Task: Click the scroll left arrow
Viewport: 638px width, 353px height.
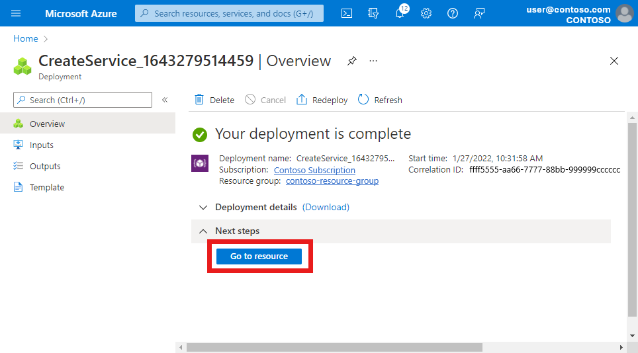Action: click(181, 347)
